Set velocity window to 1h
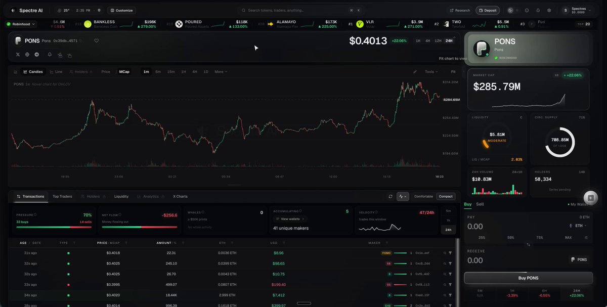The width and height of the screenshot is (607, 307). pyautogui.click(x=448, y=220)
